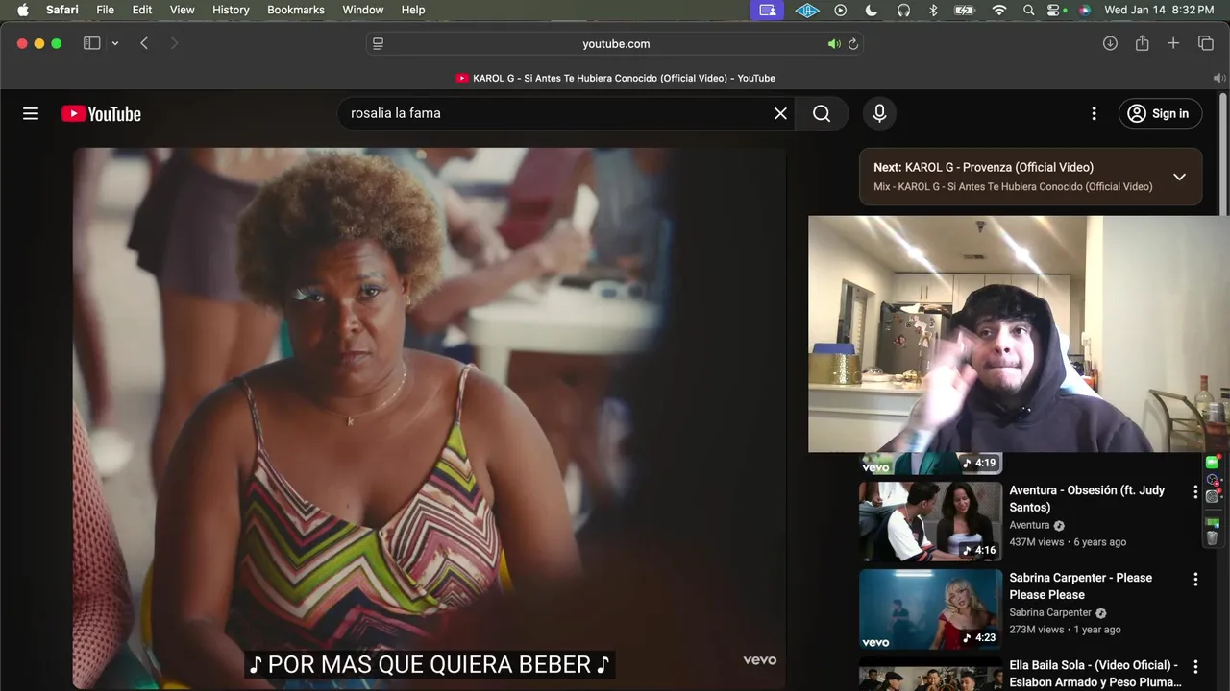Viewport: 1230px width, 691px height.
Task: Open the Trash in the Dock
Action: (x=1213, y=538)
